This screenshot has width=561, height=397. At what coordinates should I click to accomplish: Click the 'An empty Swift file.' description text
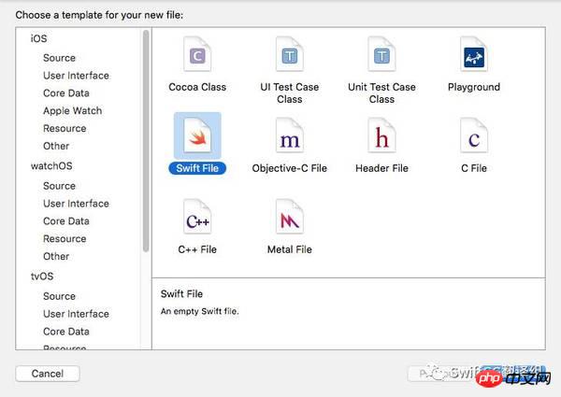pos(199,311)
